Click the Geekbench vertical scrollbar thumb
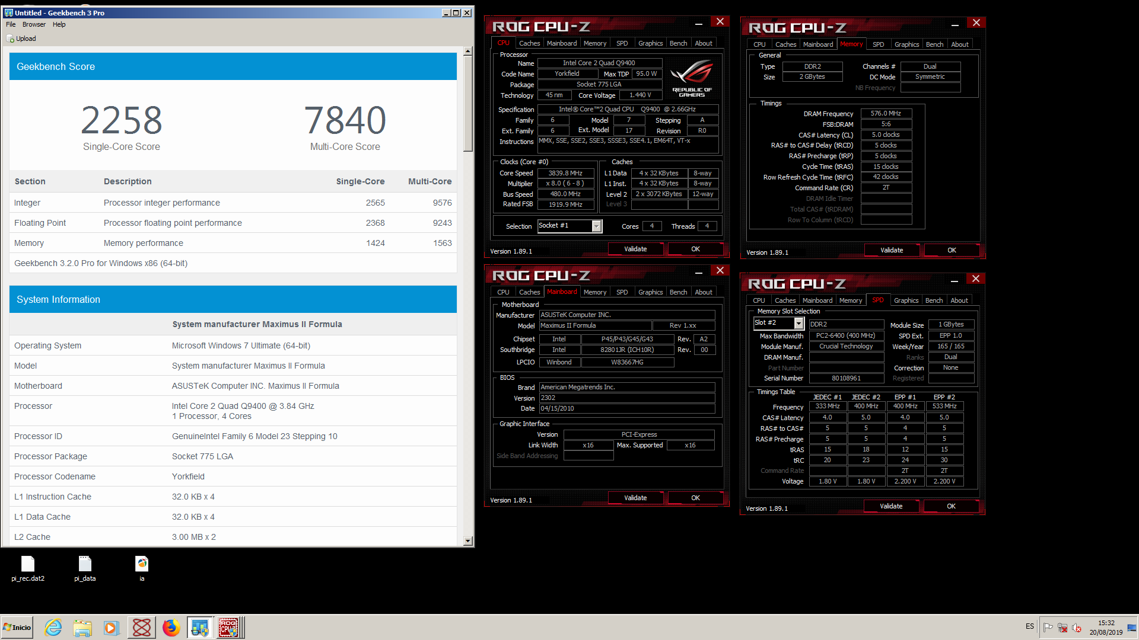The height and width of the screenshot is (640, 1139). (467, 104)
